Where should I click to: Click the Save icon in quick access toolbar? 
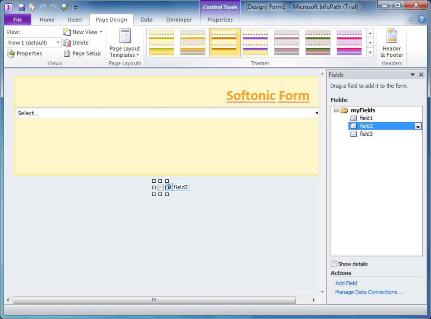(21, 7)
